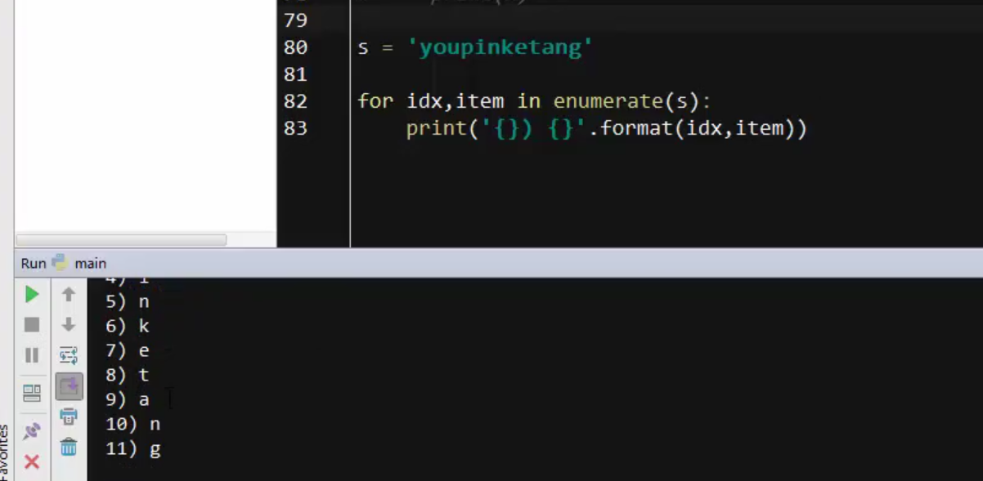Screen dimensions: 983x481
Task: Go up the stack trace with the up arrow
Action: [69, 294]
